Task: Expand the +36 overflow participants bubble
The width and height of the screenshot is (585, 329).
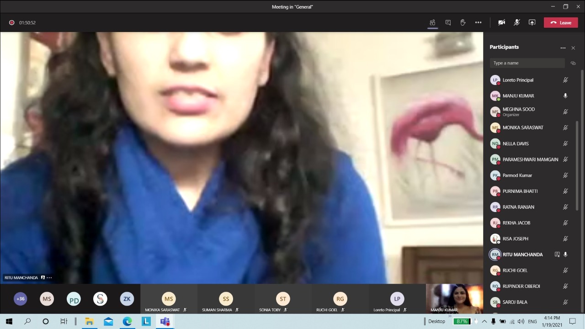Action: [21, 299]
